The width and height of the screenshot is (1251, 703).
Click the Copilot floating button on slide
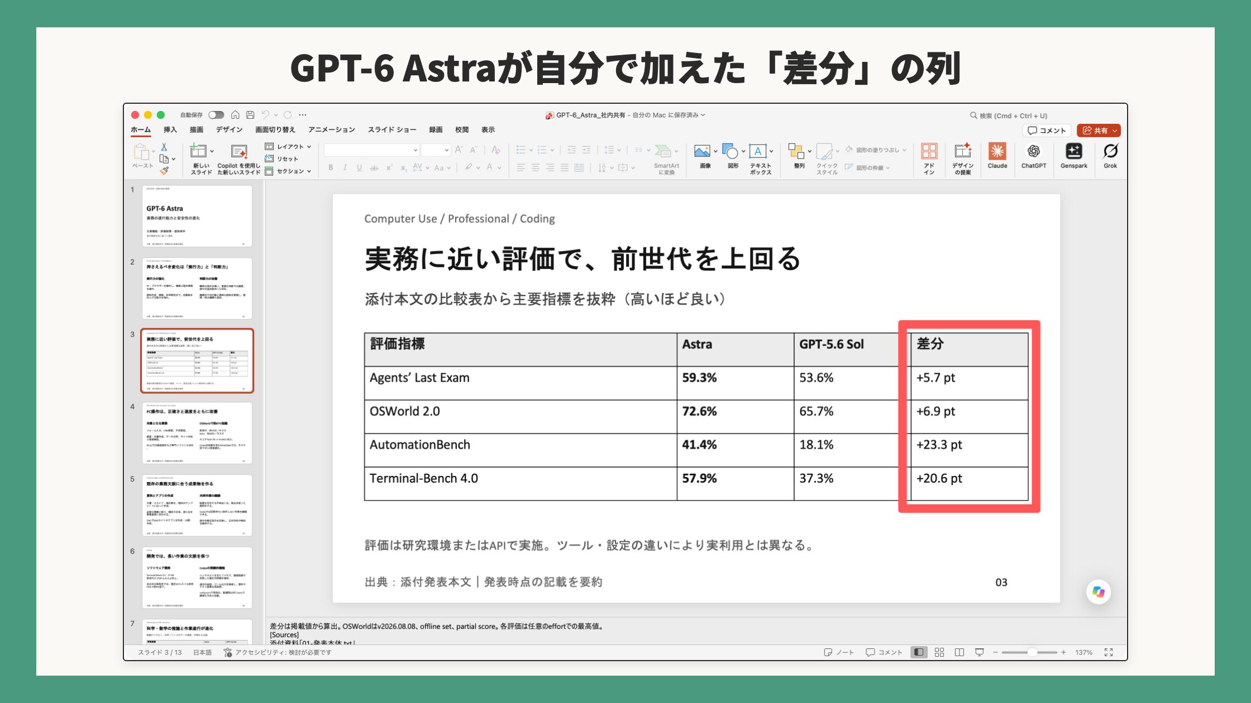click(x=1098, y=592)
